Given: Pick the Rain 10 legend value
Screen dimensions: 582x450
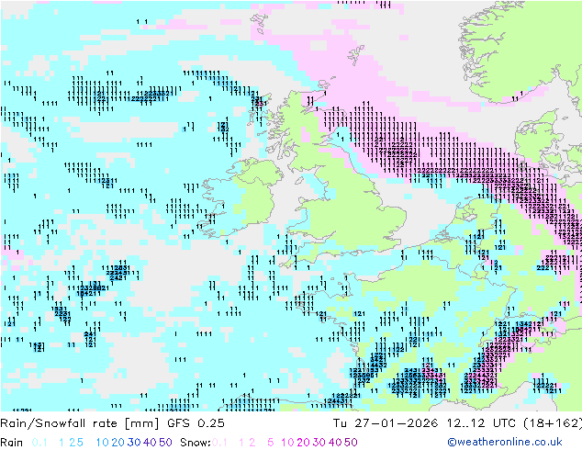Looking at the screenshot, I should click(x=103, y=443).
